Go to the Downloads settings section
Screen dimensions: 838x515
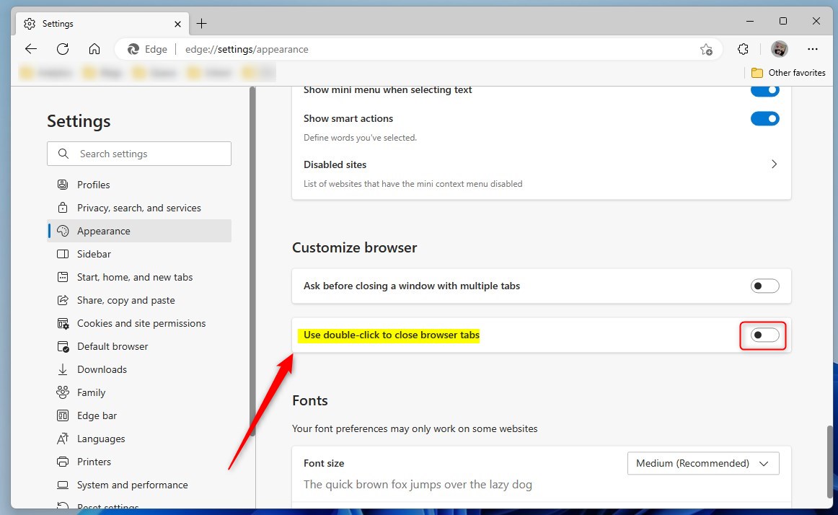[x=102, y=369]
